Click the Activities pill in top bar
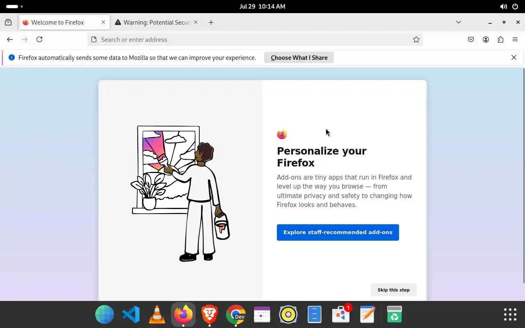The height and width of the screenshot is (328, 525). (x=14, y=7)
